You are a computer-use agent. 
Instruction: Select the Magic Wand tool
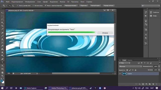(x=2, y=23)
